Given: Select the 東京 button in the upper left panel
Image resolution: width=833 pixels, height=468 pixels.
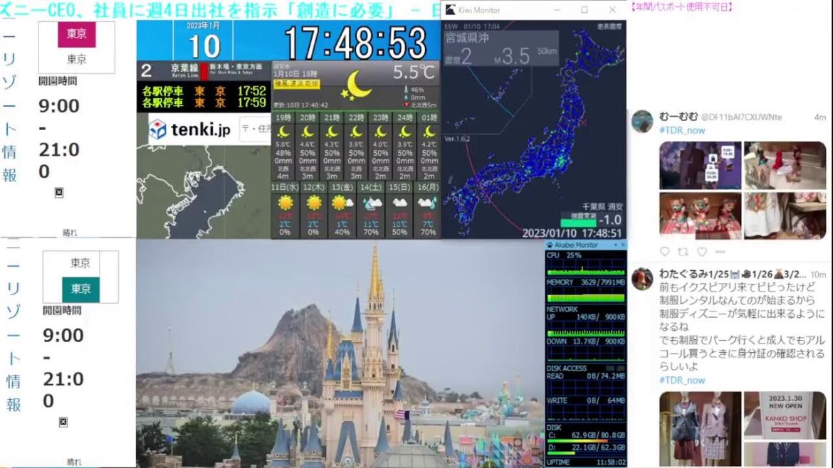Looking at the screenshot, I should click(x=76, y=33).
